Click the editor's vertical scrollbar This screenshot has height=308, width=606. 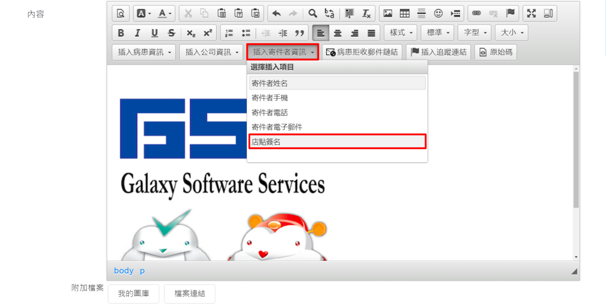click(x=576, y=139)
